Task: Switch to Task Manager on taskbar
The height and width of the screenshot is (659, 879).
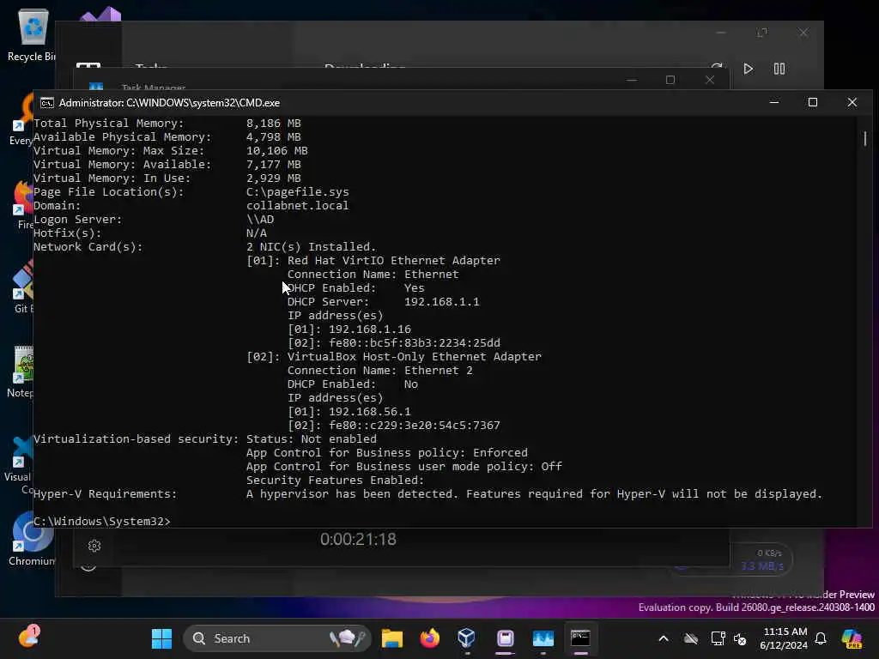Action: click(543, 638)
